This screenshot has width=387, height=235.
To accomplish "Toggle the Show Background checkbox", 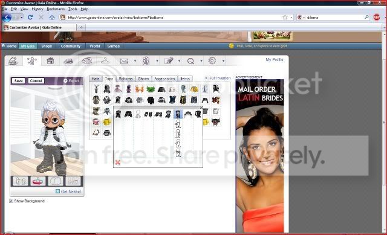I will [11, 201].
